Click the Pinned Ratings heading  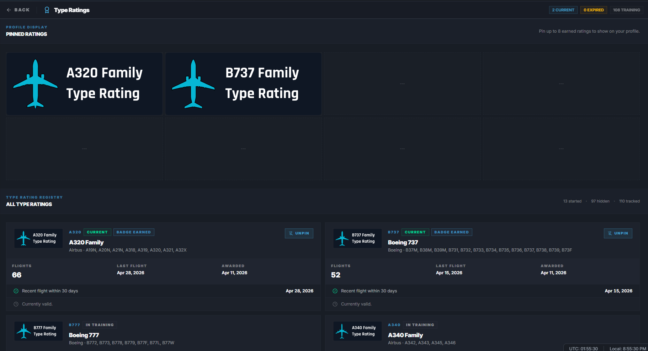(x=27, y=34)
